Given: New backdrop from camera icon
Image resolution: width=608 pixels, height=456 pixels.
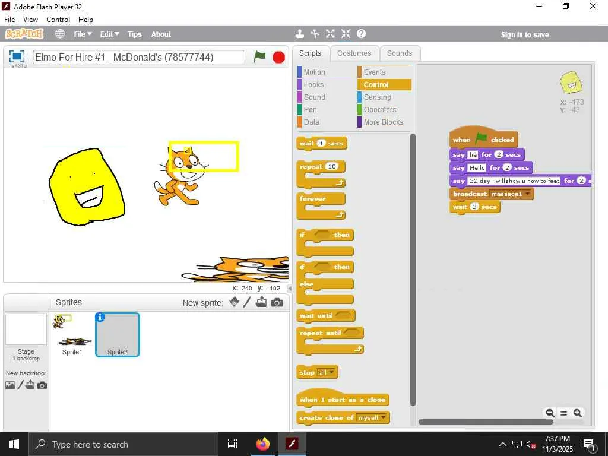Looking at the screenshot, I should tap(42, 385).
